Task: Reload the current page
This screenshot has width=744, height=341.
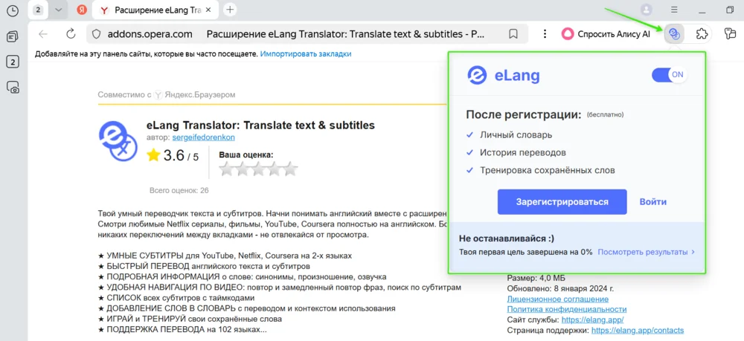Action: click(71, 33)
